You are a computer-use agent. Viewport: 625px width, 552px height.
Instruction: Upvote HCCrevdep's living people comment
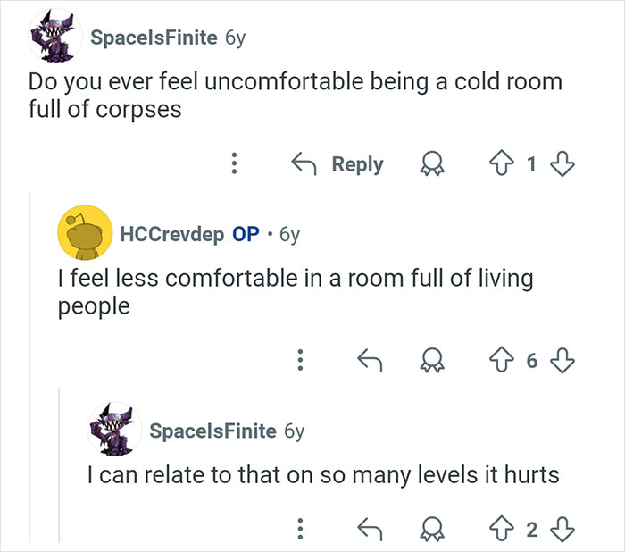point(501,360)
